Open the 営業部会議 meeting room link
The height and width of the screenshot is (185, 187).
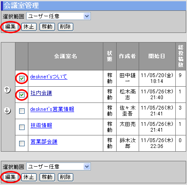click(44, 142)
